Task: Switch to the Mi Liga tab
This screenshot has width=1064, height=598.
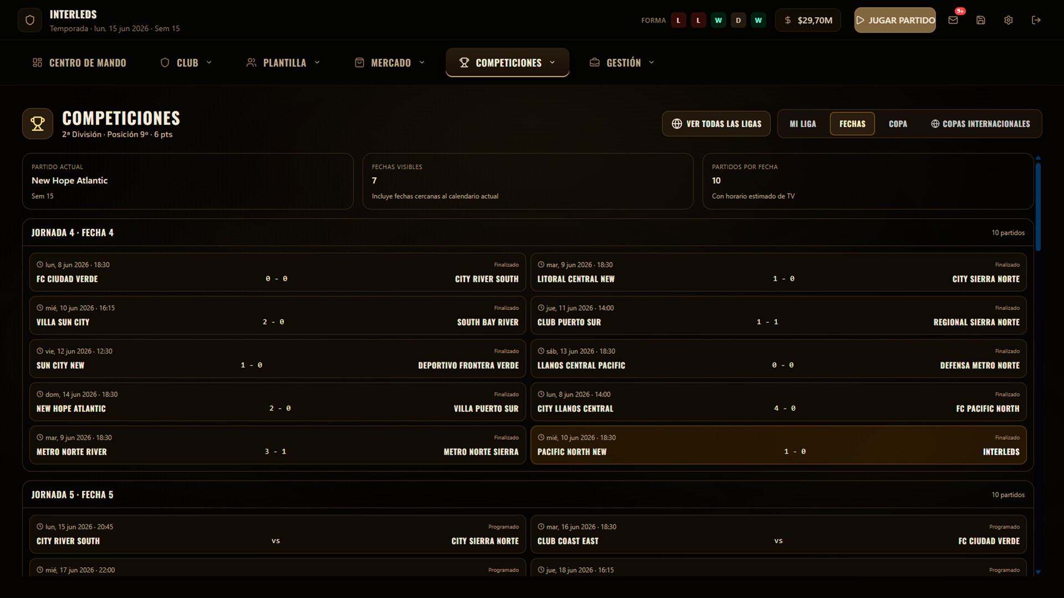Action: [802, 123]
